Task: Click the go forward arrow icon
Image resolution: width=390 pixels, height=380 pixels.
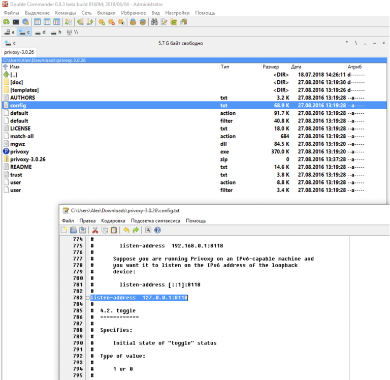Action: pyautogui.click(x=90, y=22)
